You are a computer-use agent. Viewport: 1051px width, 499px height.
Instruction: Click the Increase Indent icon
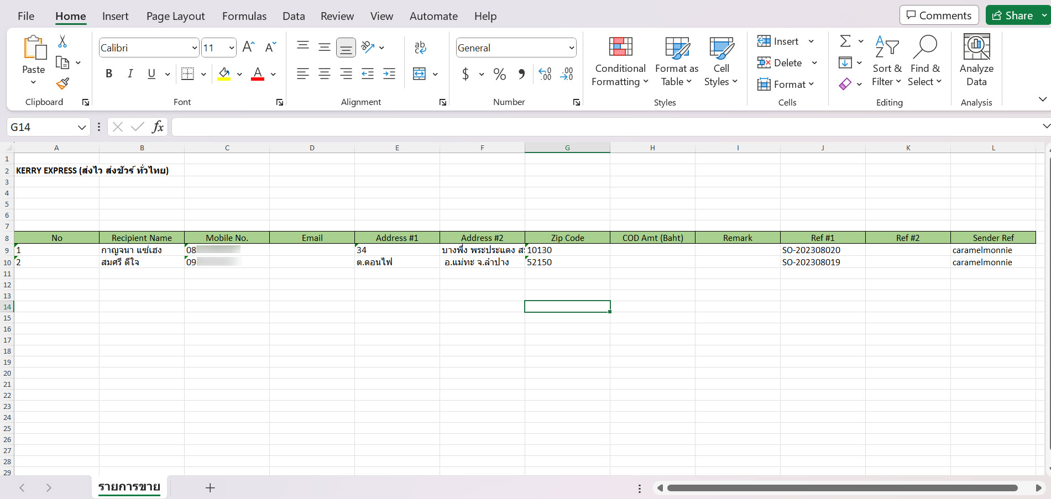(389, 73)
